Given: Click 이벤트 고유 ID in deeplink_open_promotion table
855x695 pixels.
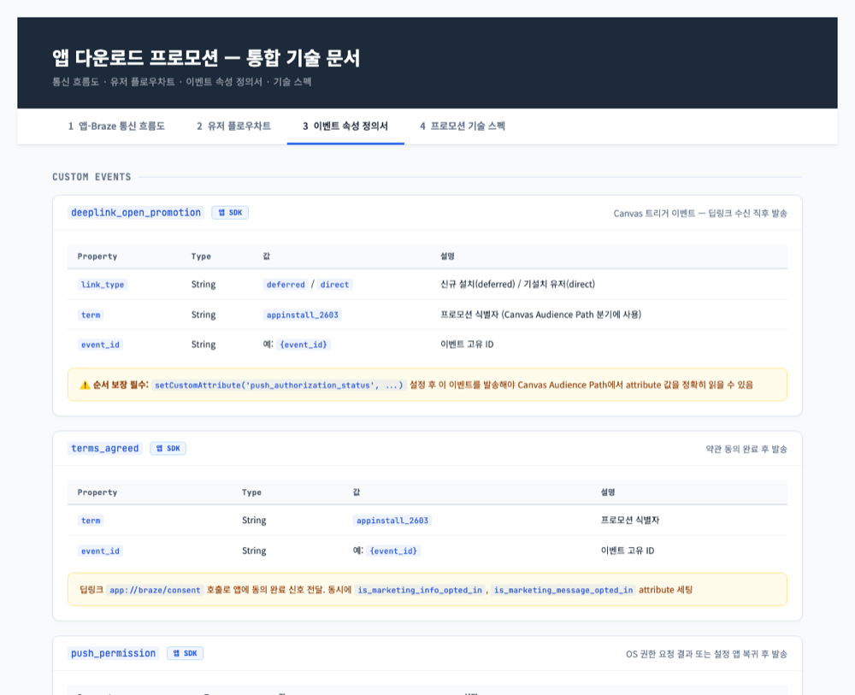Looking at the screenshot, I should pos(467,345).
